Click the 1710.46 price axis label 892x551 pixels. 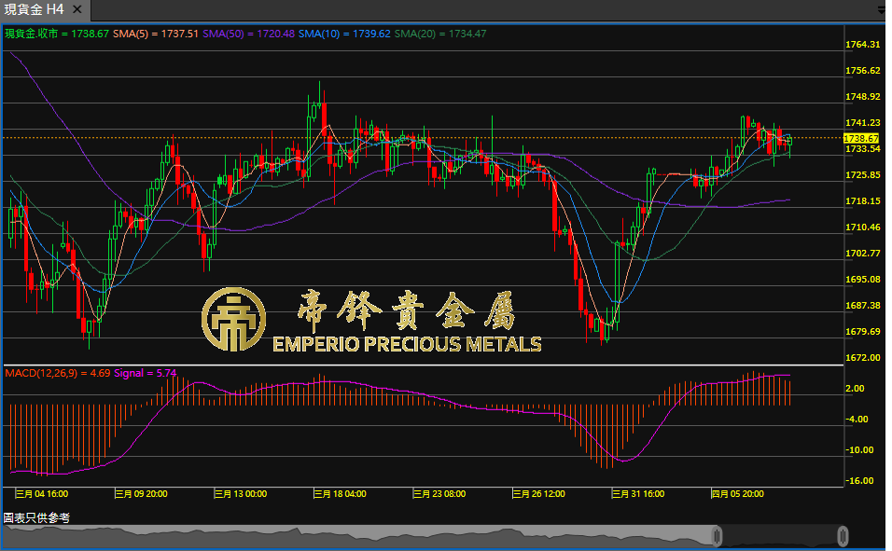[862, 227]
